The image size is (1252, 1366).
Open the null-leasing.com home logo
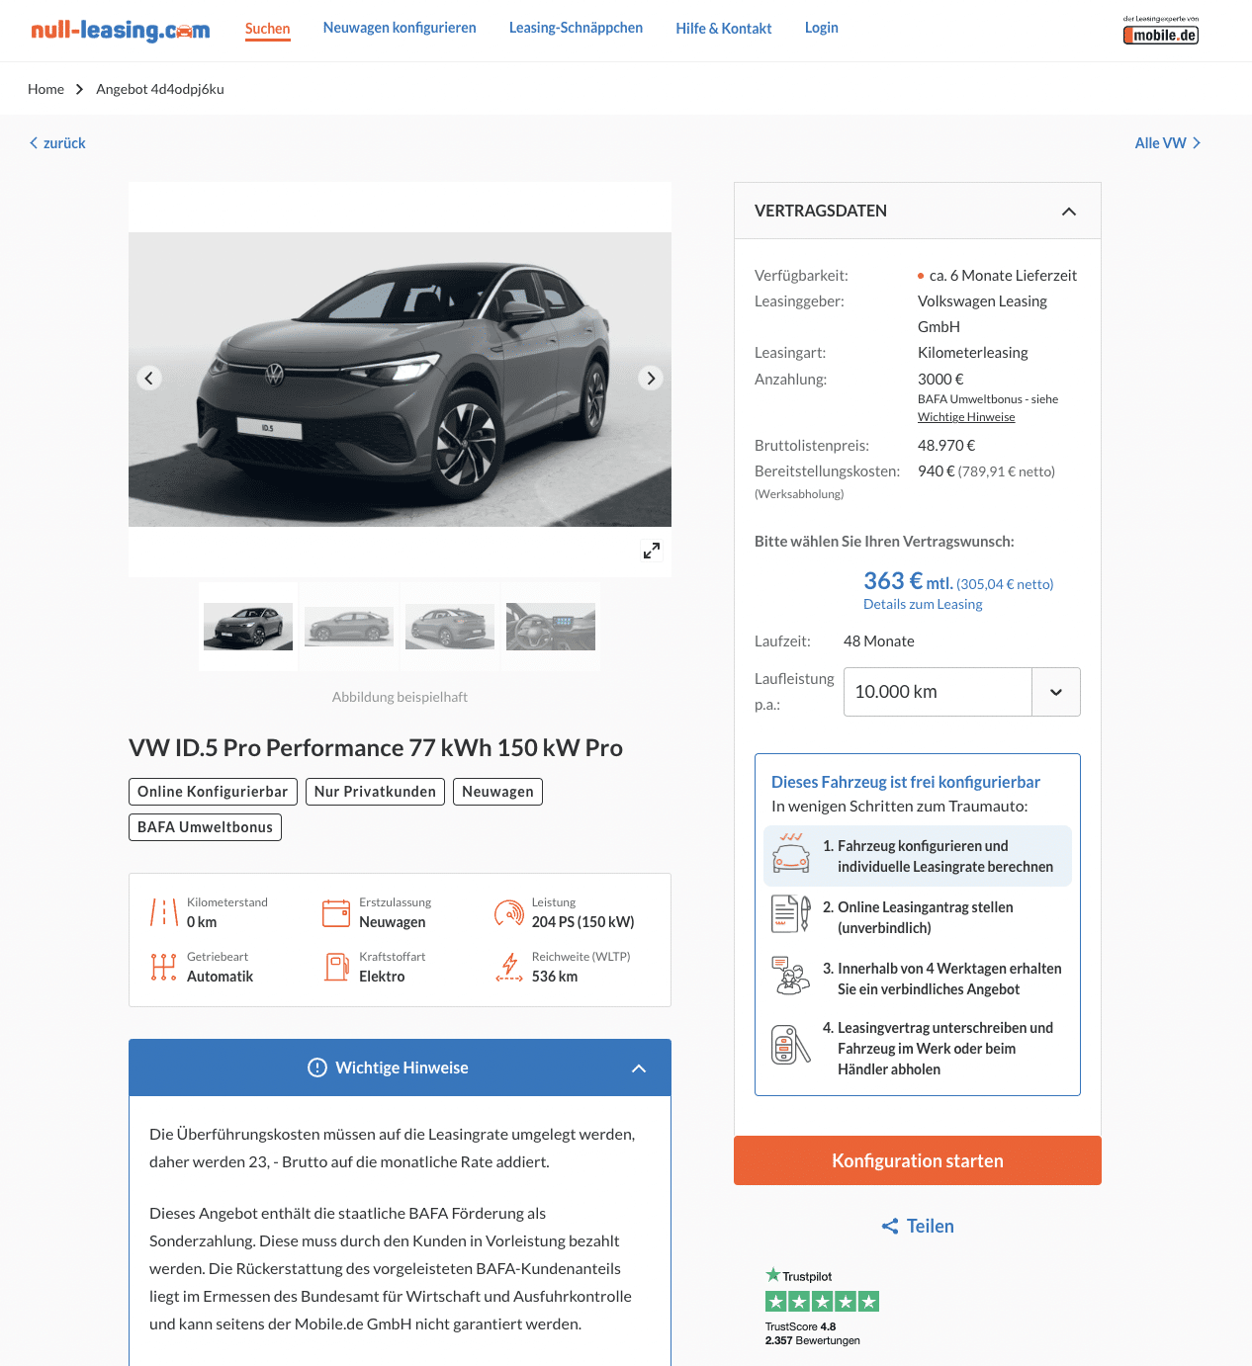[x=120, y=30]
